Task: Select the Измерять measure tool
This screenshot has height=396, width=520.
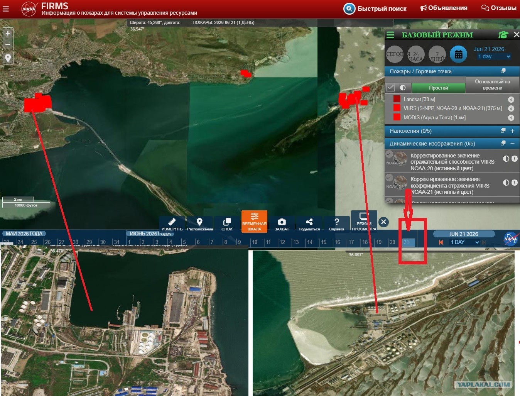Action: pyautogui.click(x=172, y=224)
